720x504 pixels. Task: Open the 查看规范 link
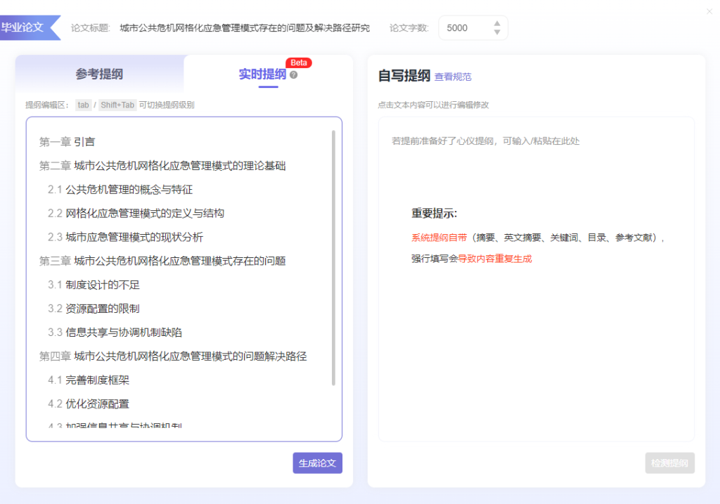click(x=453, y=77)
